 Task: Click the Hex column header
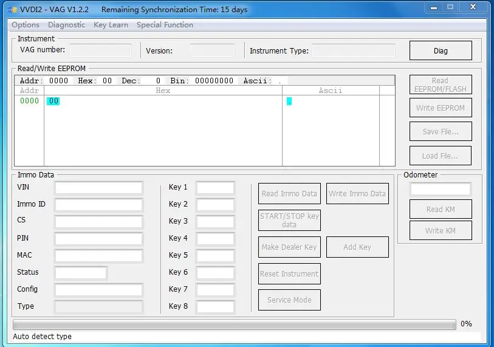[163, 91]
